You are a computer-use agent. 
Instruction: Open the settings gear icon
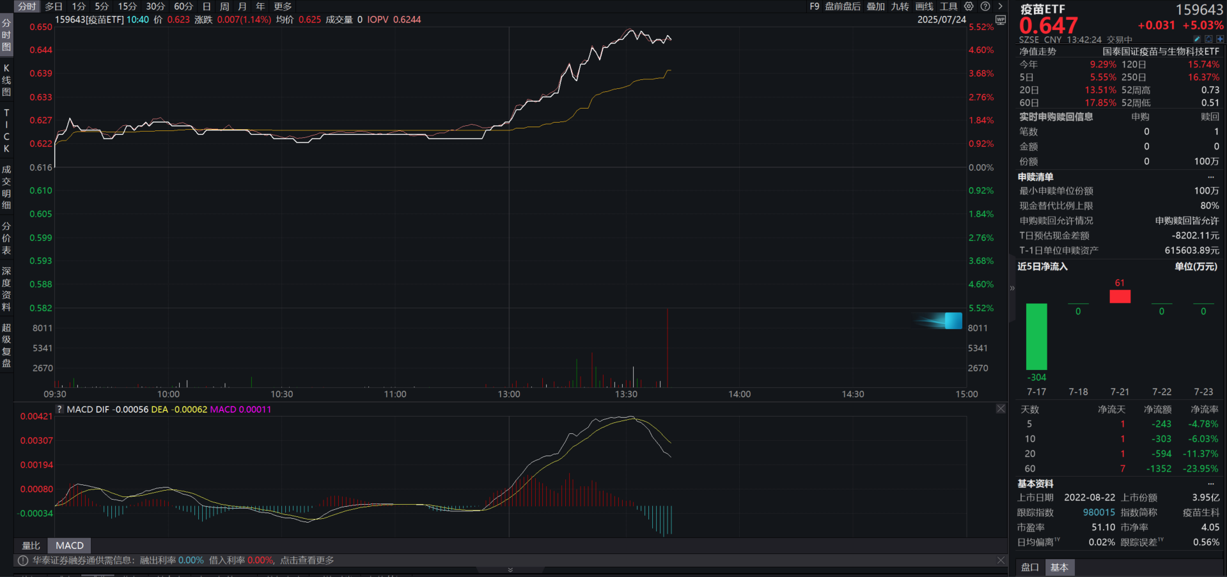pyautogui.click(x=969, y=6)
